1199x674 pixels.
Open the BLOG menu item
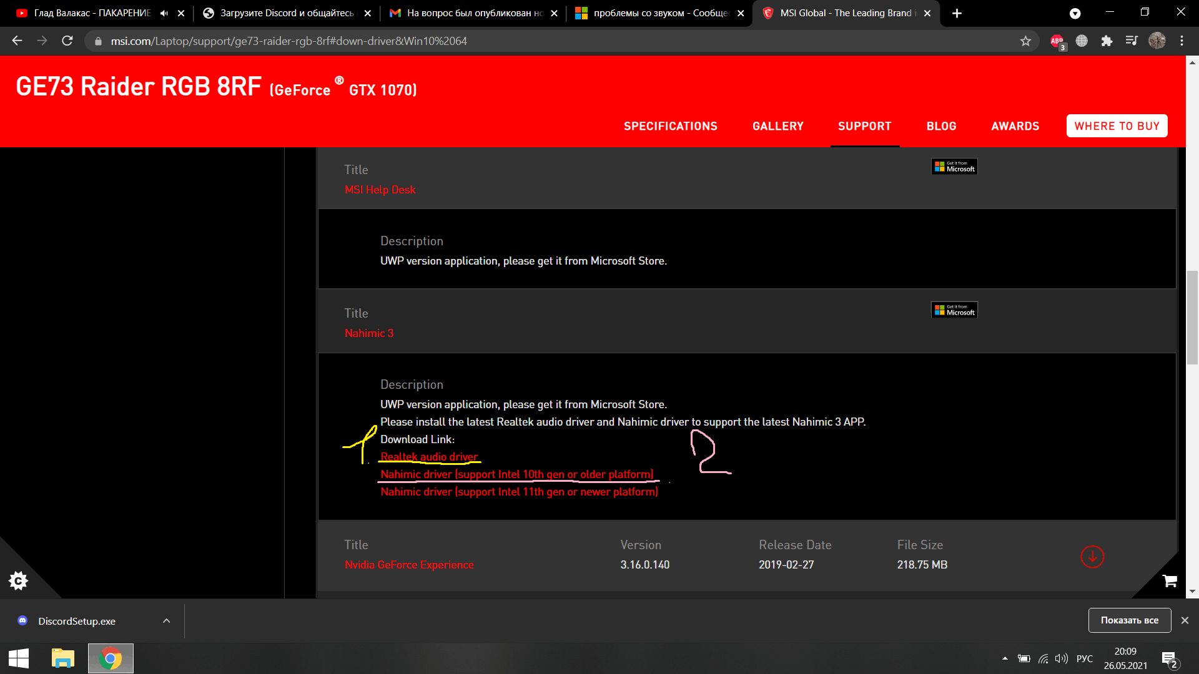[x=941, y=126]
